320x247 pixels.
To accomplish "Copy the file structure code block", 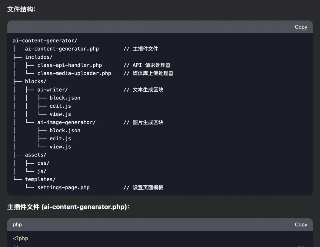I will (301, 27).
